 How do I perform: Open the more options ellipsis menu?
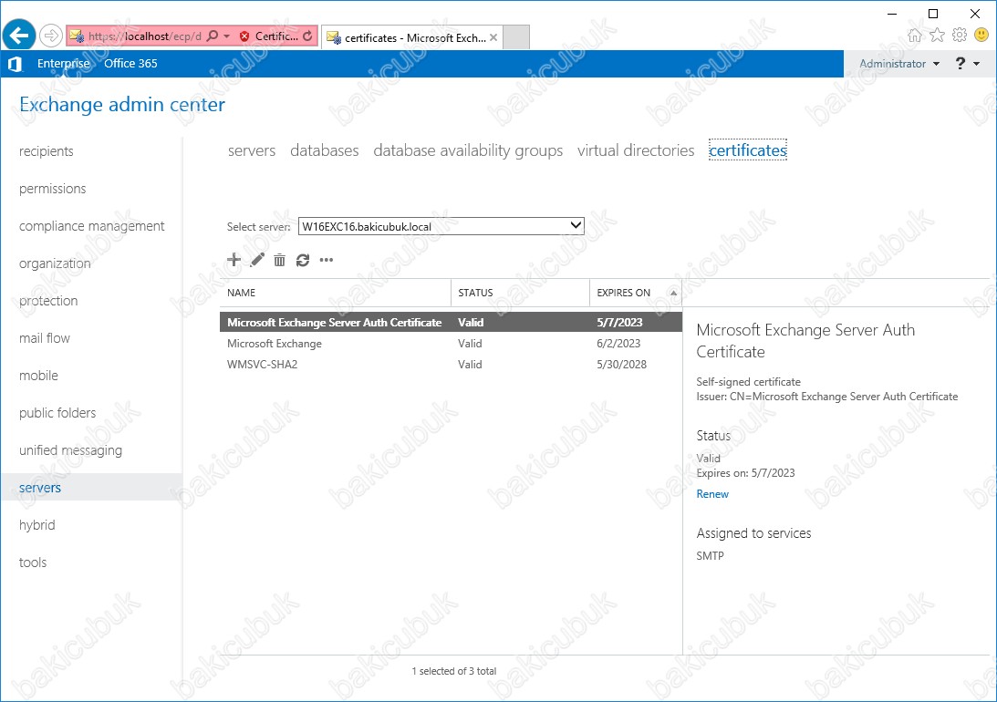pos(327,260)
